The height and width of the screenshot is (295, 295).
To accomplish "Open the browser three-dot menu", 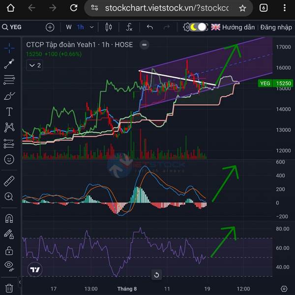I will click(285, 8).
